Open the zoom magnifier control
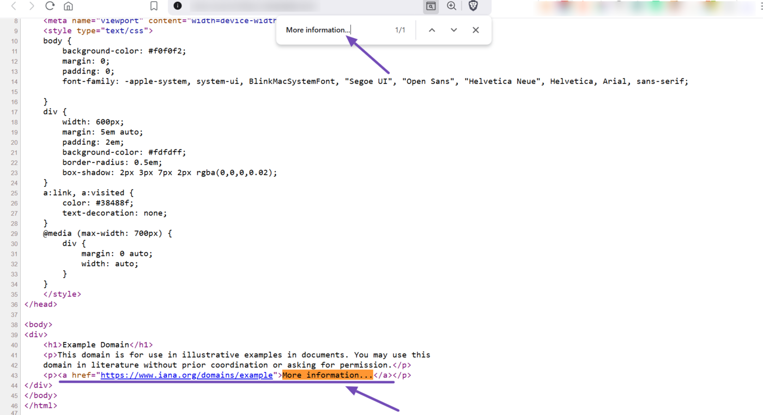The width and height of the screenshot is (763, 415). click(451, 6)
